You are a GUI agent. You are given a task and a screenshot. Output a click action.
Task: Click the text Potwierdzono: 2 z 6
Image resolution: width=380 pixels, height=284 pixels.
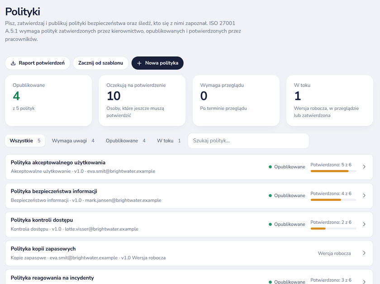(331, 222)
